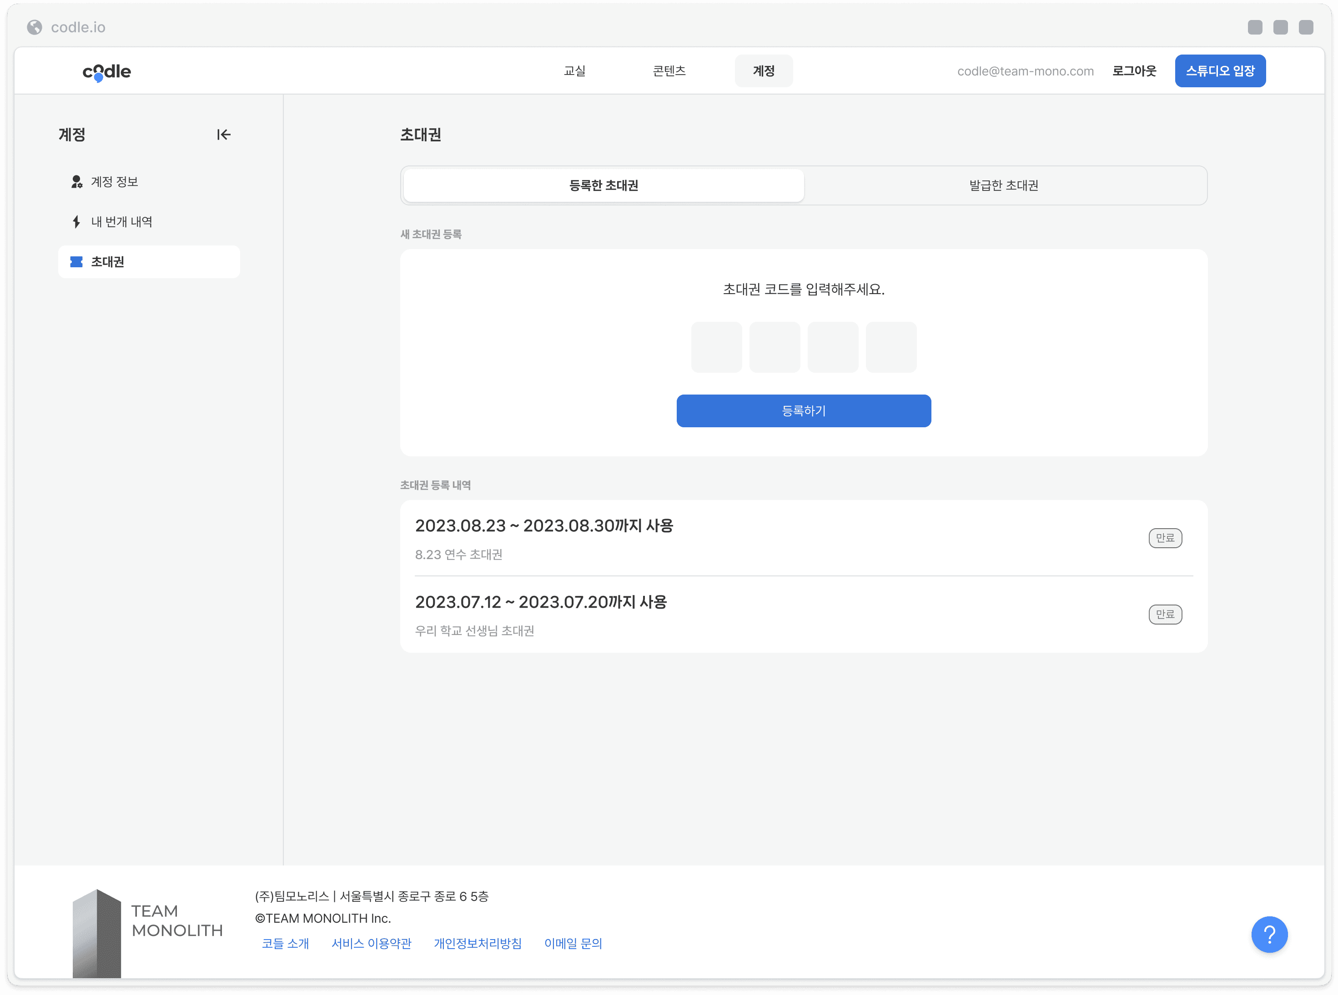Screen dimensions: 1338x995
Task: Collapse the 계정 sidebar with arrow icon
Action: [224, 134]
